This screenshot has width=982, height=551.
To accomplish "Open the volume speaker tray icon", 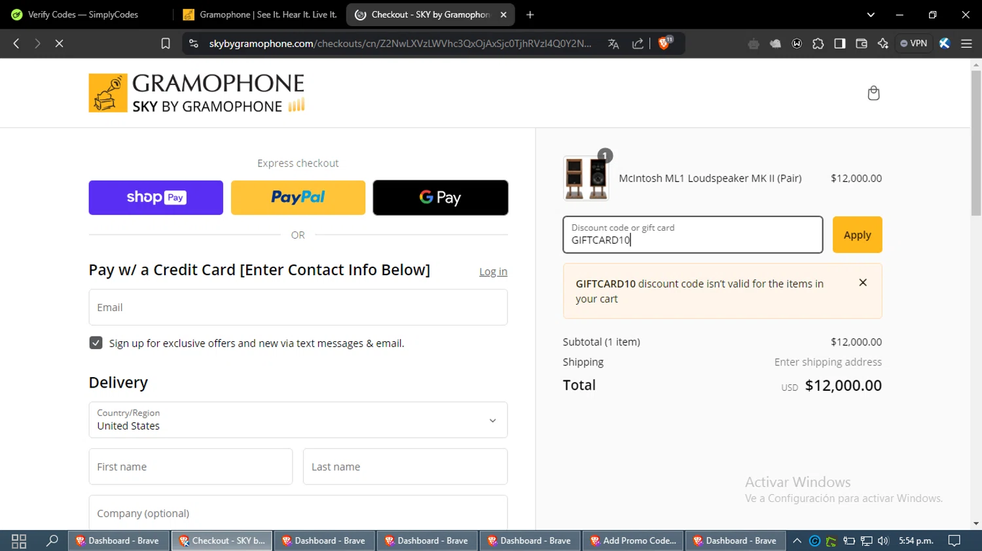I will (883, 541).
